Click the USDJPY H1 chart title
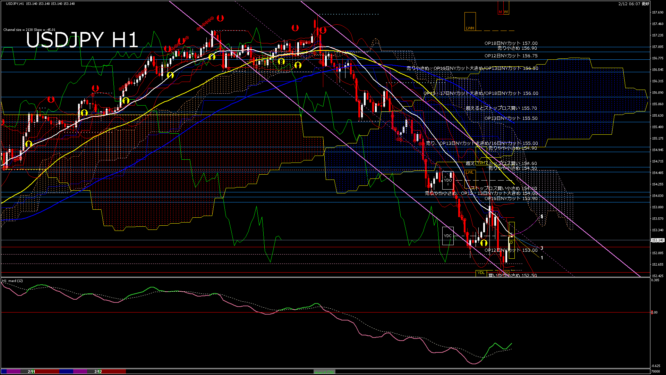The height and width of the screenshot is (375, 666). click(x=82, y=40)
